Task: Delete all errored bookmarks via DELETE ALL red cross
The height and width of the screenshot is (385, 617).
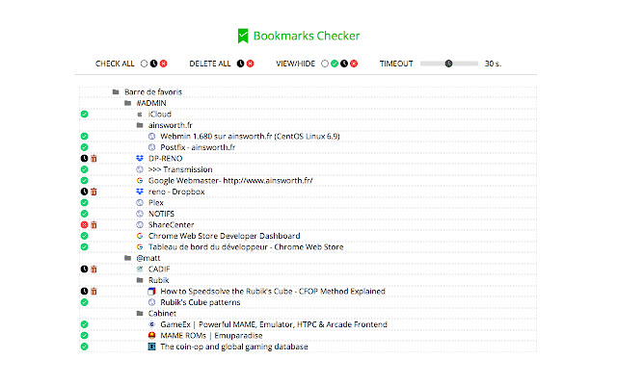Action: (x=251, y=64)
